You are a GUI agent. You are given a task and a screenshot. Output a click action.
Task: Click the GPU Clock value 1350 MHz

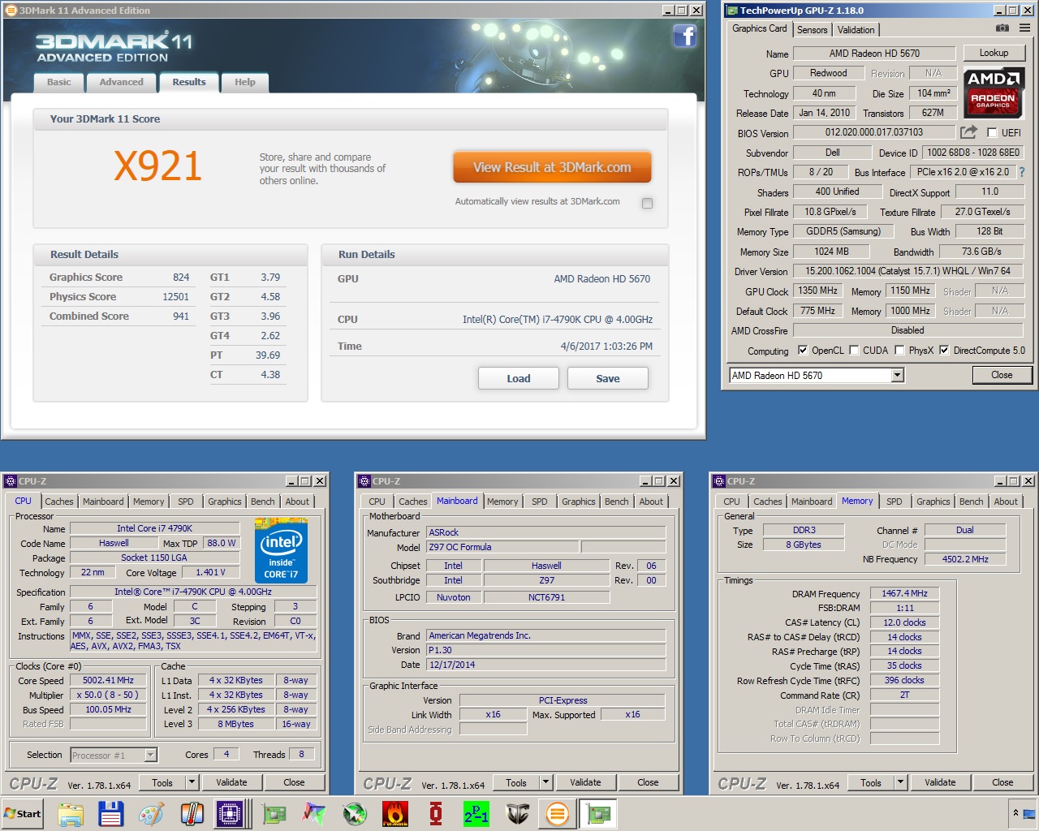(x=817, y=291)
